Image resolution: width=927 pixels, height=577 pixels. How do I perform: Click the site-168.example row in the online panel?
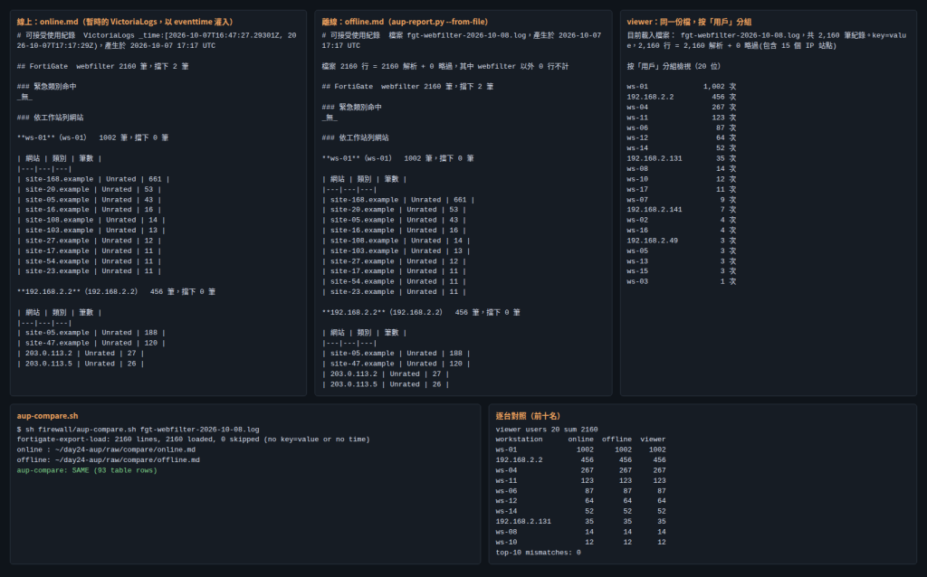[93, 179]
